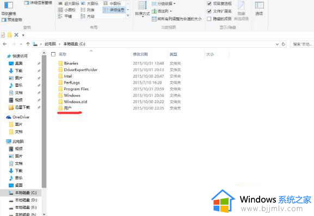This screenshot has height=216, width=314.
Task: Toggle Item check boxes (项目复选框)
Action: [219, 4]
